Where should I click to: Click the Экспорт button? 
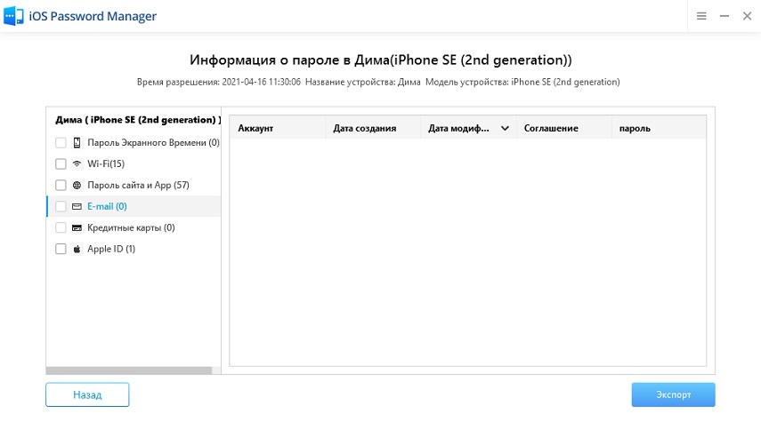point(673,394)
